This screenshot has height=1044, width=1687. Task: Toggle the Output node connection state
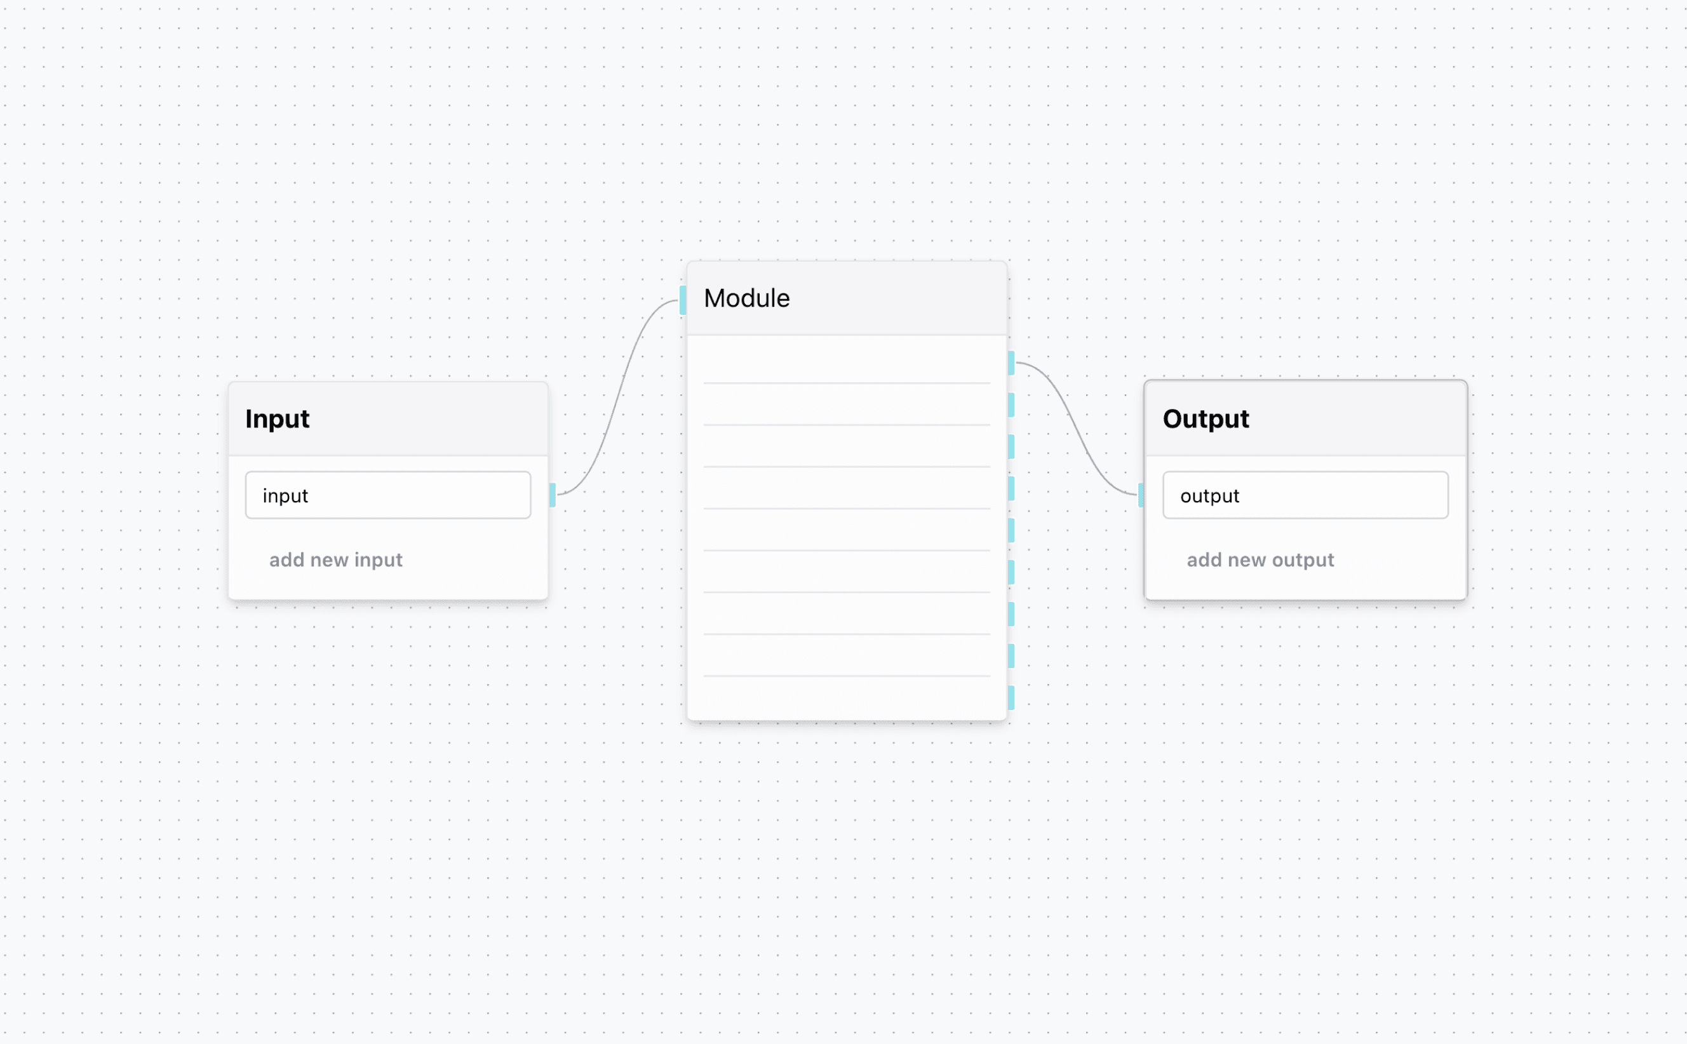point(1141,495)
